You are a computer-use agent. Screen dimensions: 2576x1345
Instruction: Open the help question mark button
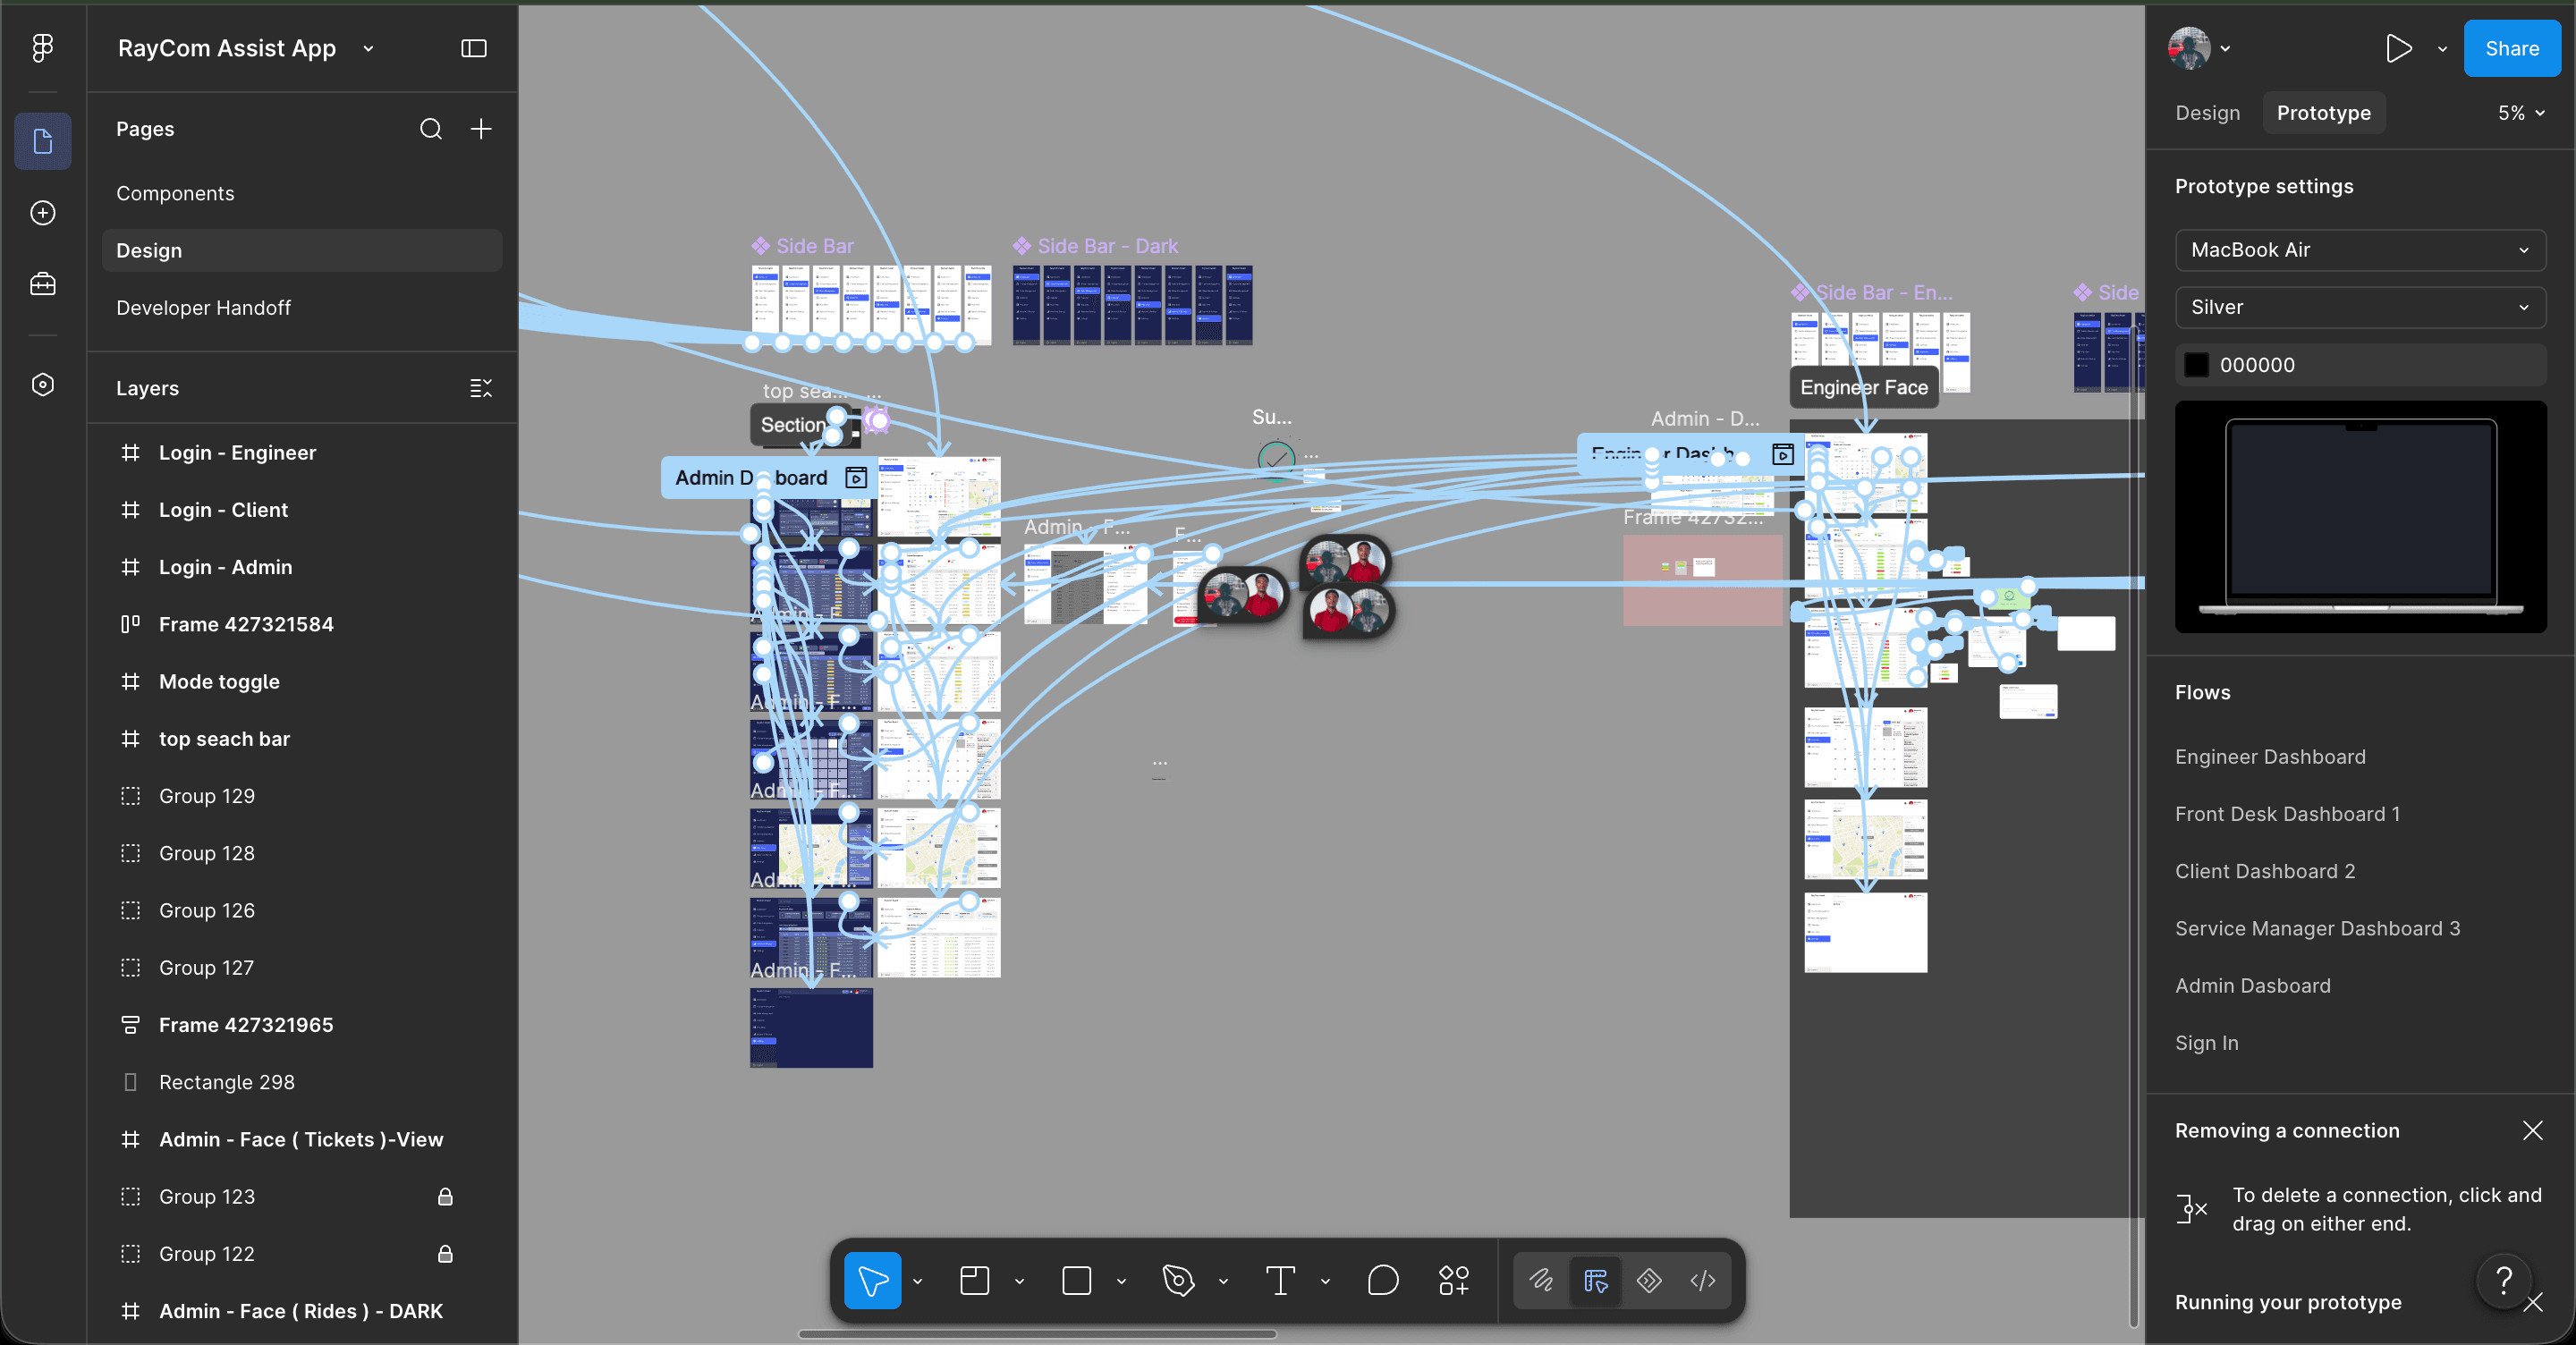pos(2504,1280)
